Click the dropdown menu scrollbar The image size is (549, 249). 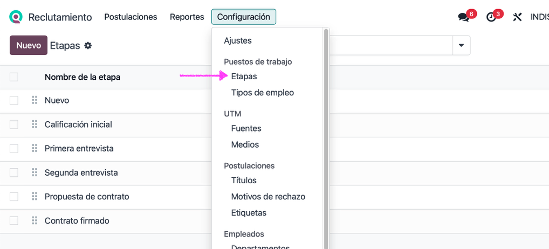(x=326, y=135)
